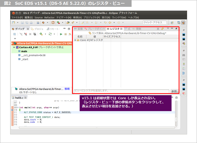Open the Registers view menu triangle
The image size is (197, 143).
coord(168,29)
